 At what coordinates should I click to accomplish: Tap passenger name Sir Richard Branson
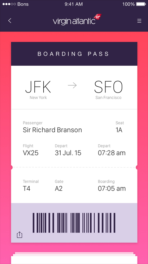(x=52, y=130)
